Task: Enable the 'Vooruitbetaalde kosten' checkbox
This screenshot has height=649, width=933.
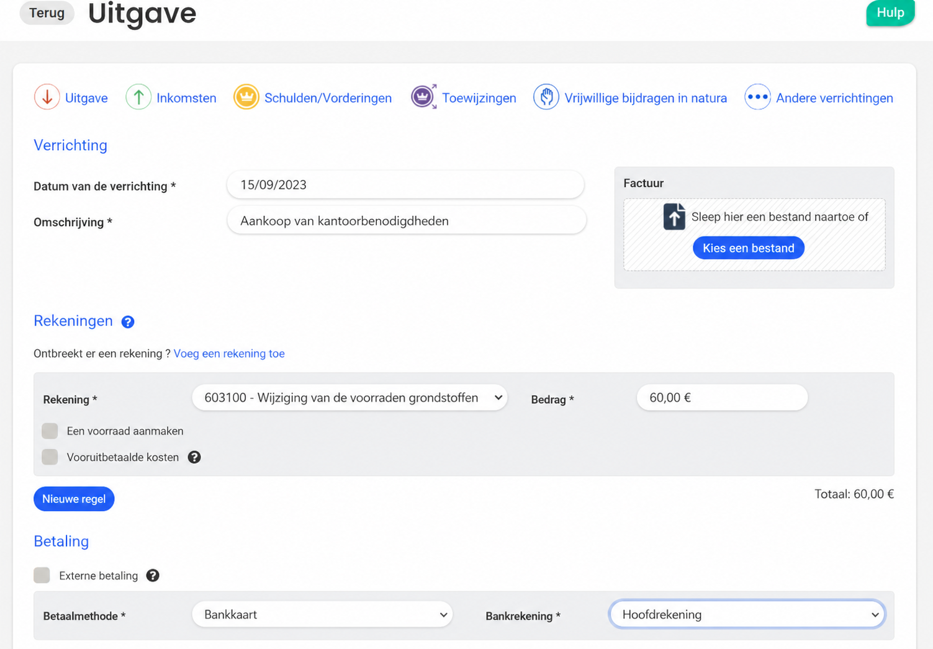Action: point(50,457)
